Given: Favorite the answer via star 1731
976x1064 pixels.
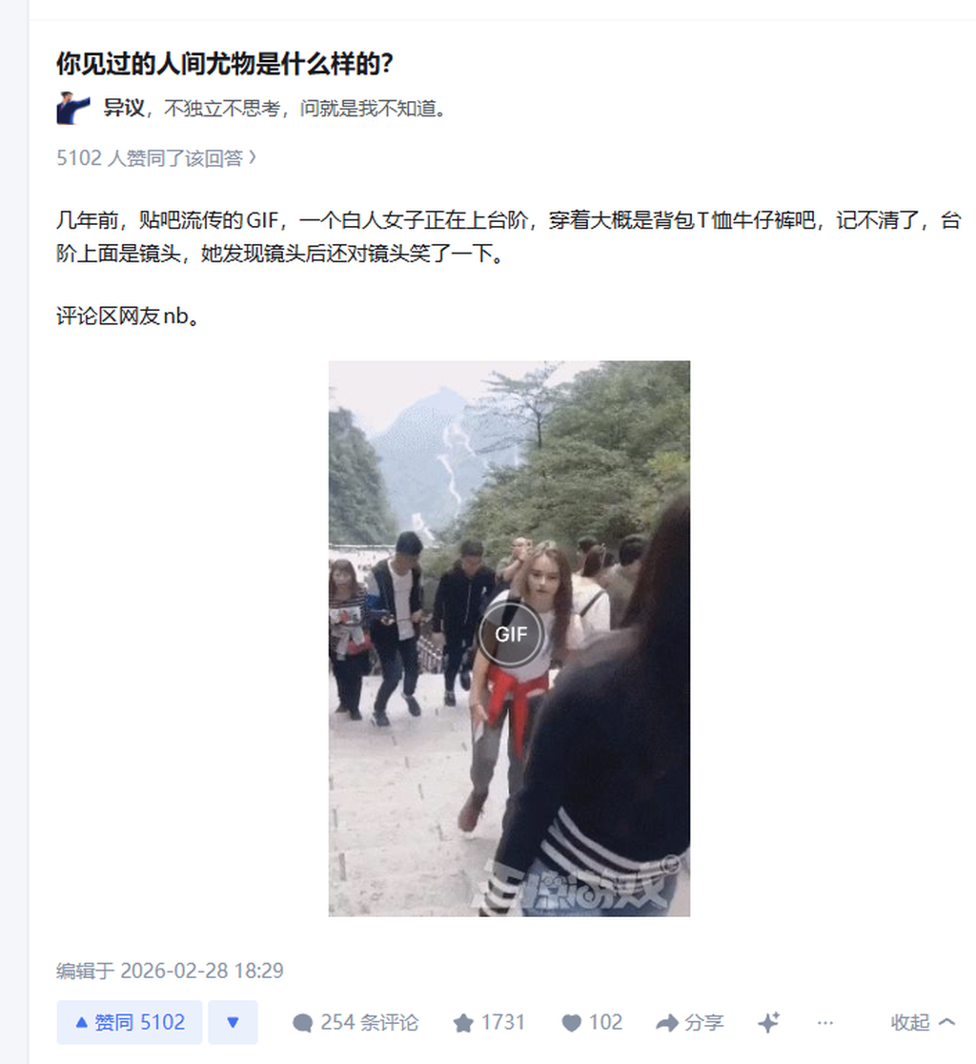Looking at the screenshot, I should [x=488, y=1023].
